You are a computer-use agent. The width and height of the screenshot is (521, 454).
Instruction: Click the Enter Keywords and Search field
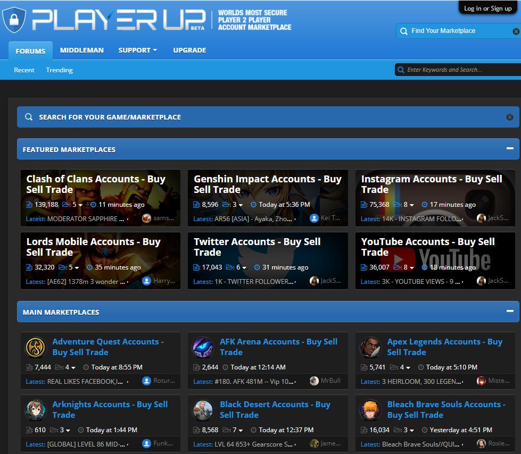(x=458, y=70)
